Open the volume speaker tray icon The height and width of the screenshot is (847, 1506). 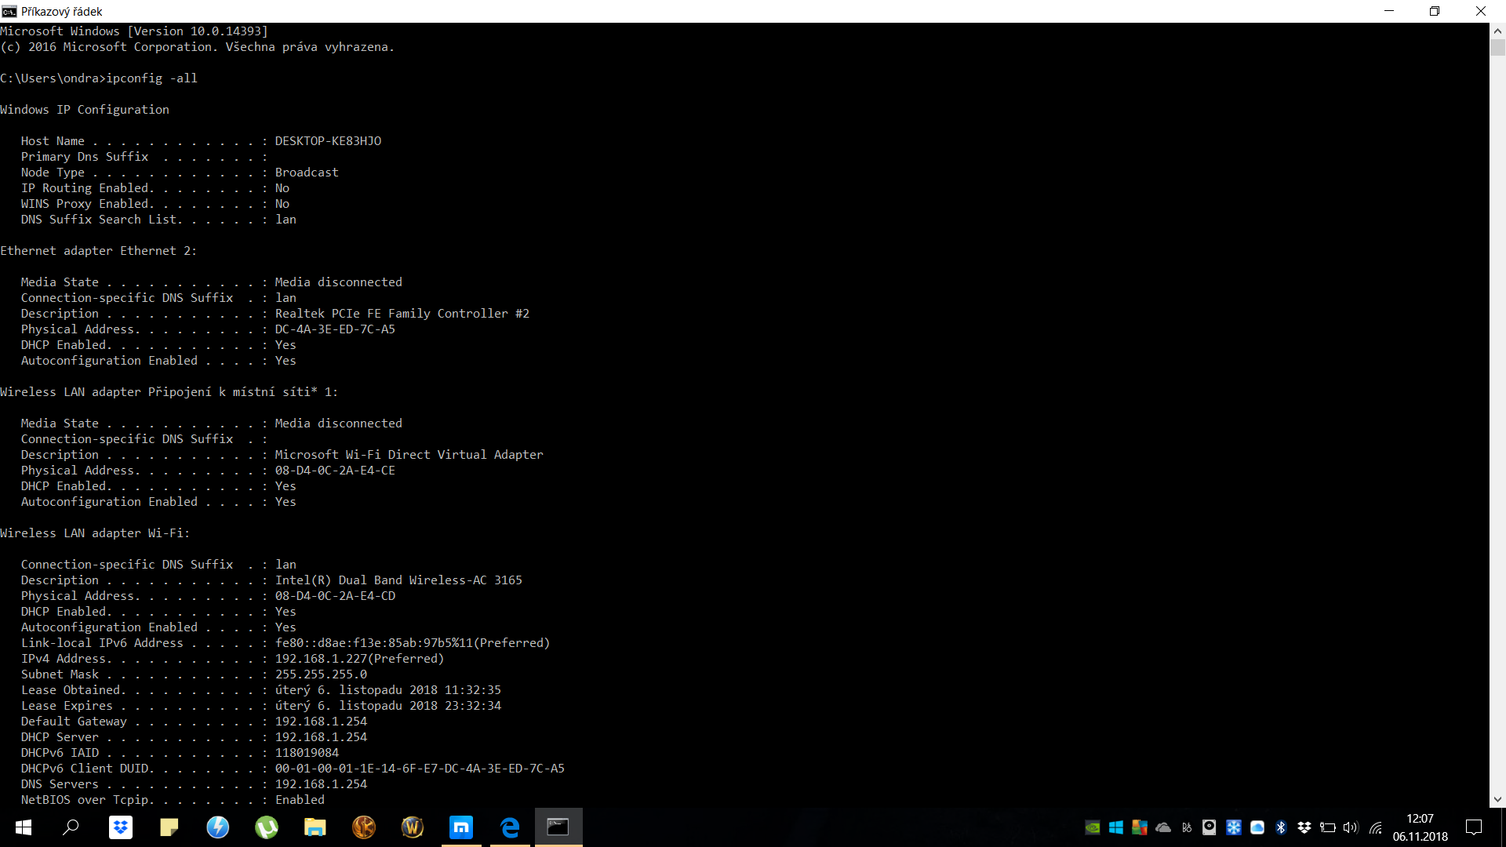1351,827
